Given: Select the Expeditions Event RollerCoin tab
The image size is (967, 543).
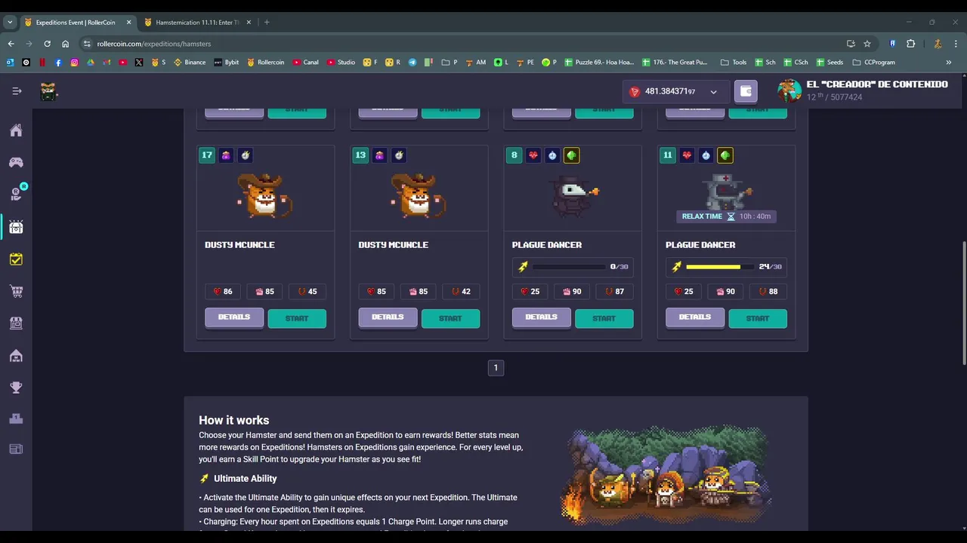Looking at the screenshot, I should (77, 23).
